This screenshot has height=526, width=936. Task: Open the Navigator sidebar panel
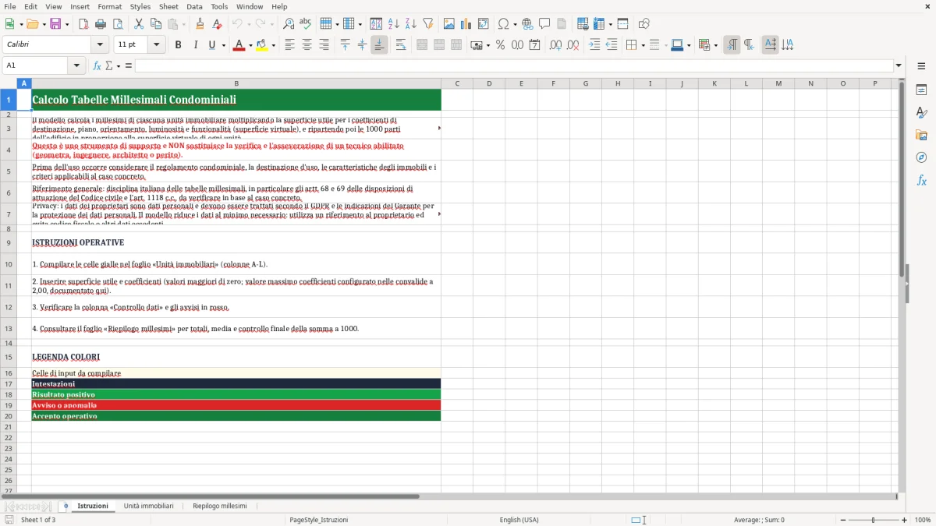pyautogui.click(x=921, y=158)
